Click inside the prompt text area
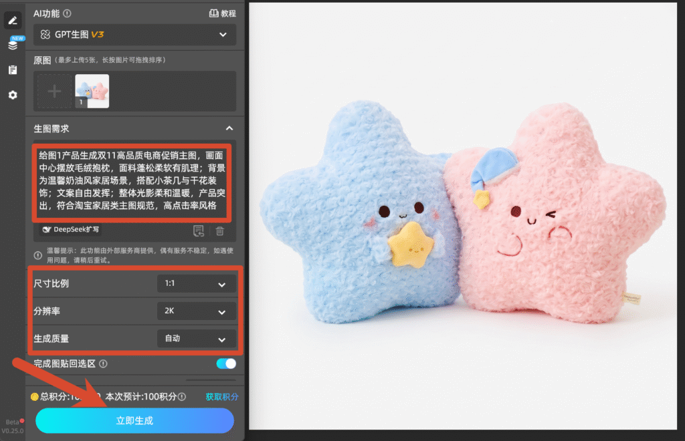Viewport: 685px width, 441px height. coord(132,181)
